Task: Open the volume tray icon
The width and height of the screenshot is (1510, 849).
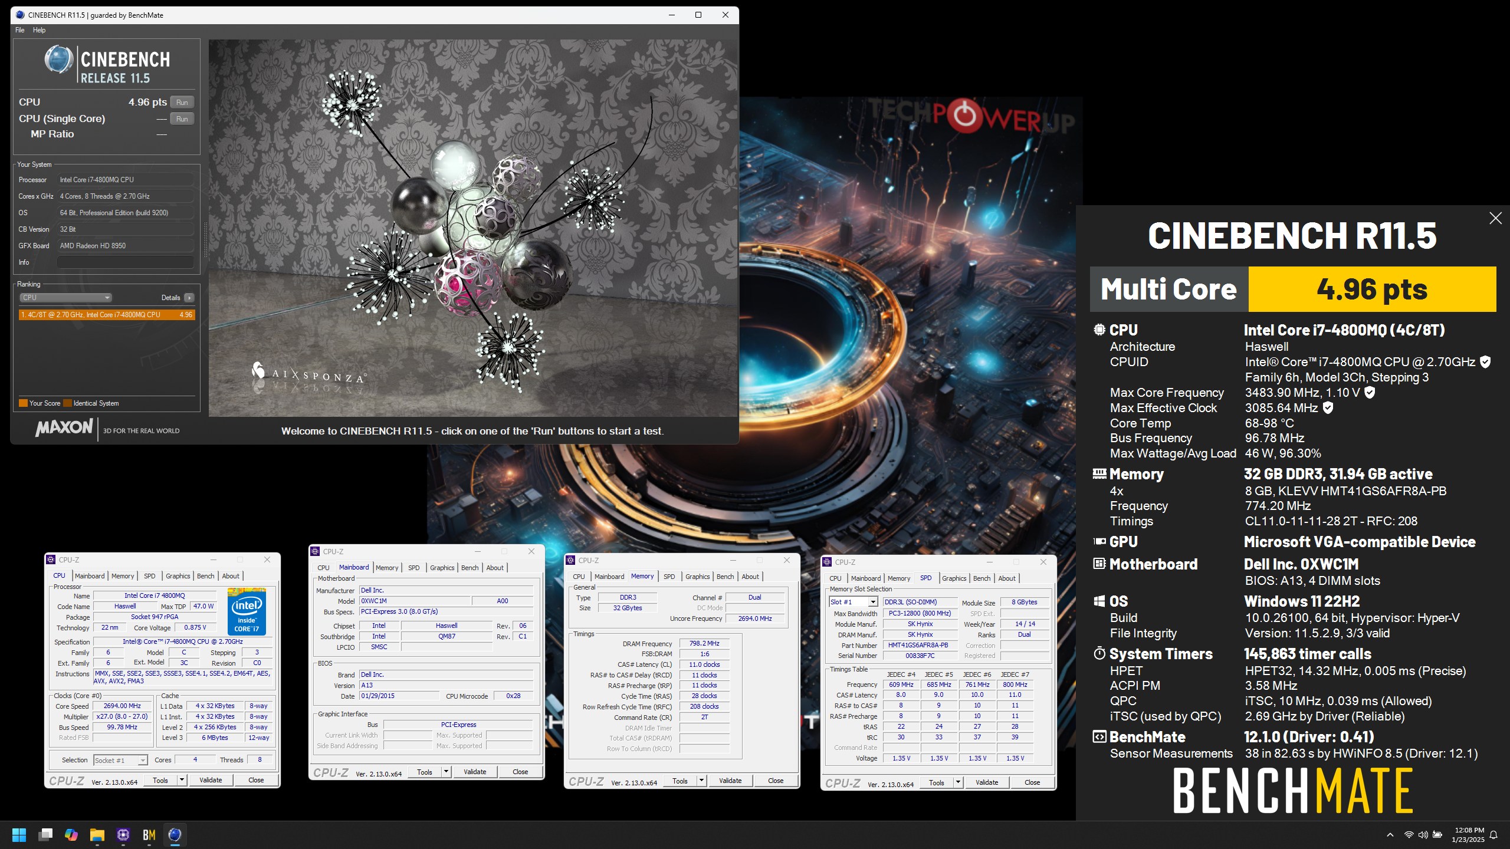Action: [1423, 835]
